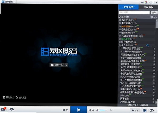The image size is (158, 113).
Task: Switch to the 正在播放 tab
Action: 148,7
